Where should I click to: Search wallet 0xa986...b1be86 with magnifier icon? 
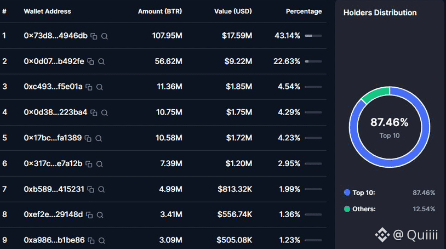click(101, 240)
